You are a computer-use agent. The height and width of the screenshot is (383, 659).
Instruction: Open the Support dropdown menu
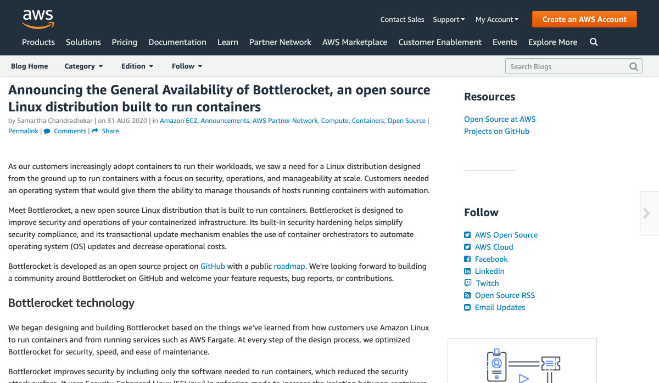(449, 20)
